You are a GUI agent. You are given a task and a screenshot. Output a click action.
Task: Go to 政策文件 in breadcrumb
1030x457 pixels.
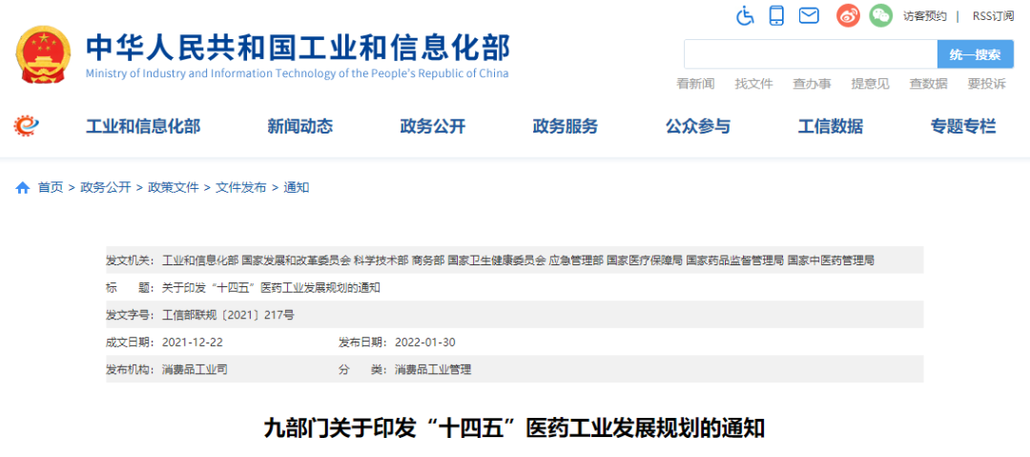coord(174,188)
